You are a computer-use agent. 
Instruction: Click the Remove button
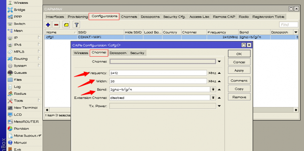click(239, 97)
